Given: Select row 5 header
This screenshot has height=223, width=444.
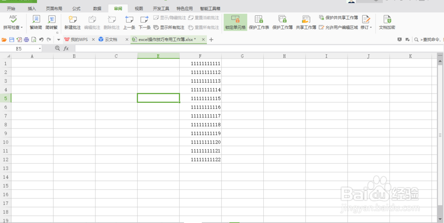Looking at the screenshot, I should coord(5,98).
